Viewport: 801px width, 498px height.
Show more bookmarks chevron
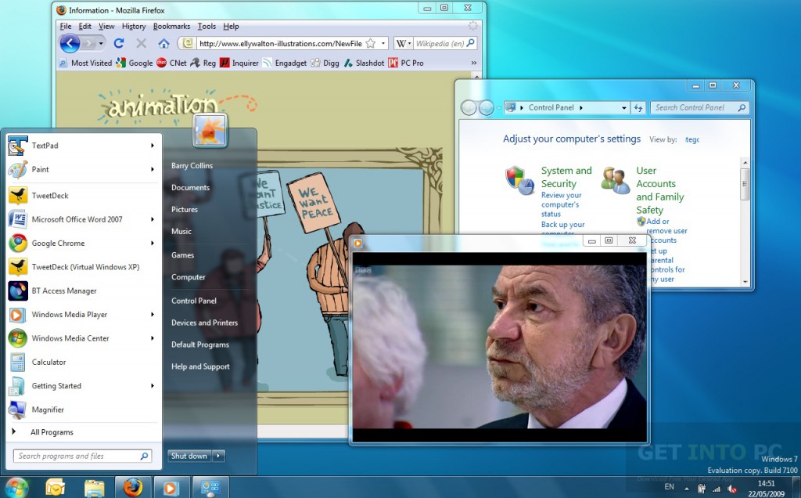click(473, 63)
